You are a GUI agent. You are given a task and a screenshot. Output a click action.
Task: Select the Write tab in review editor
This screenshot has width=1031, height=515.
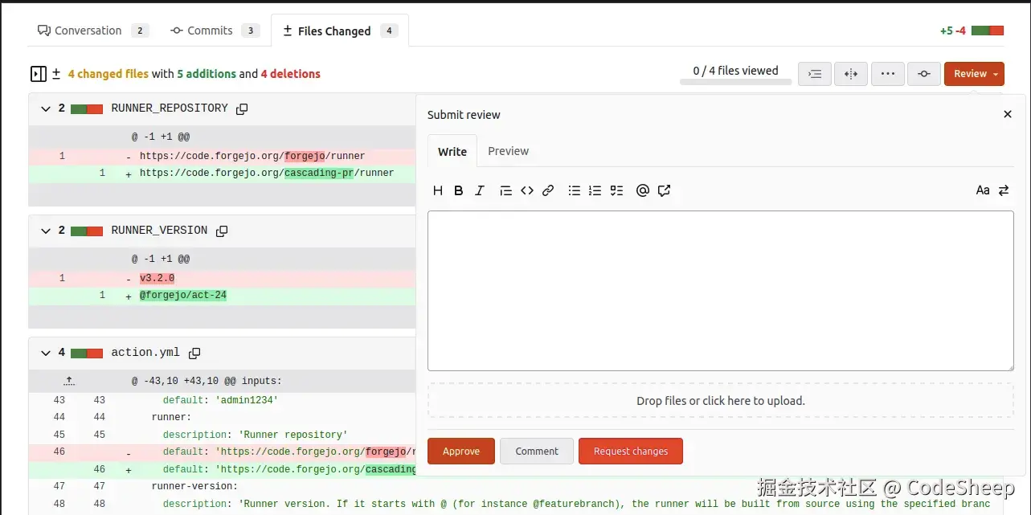[x=452, y=151]
